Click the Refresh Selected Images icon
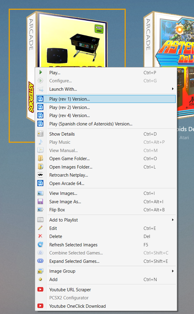Screen dimensions: 194x314 (40, 245)
